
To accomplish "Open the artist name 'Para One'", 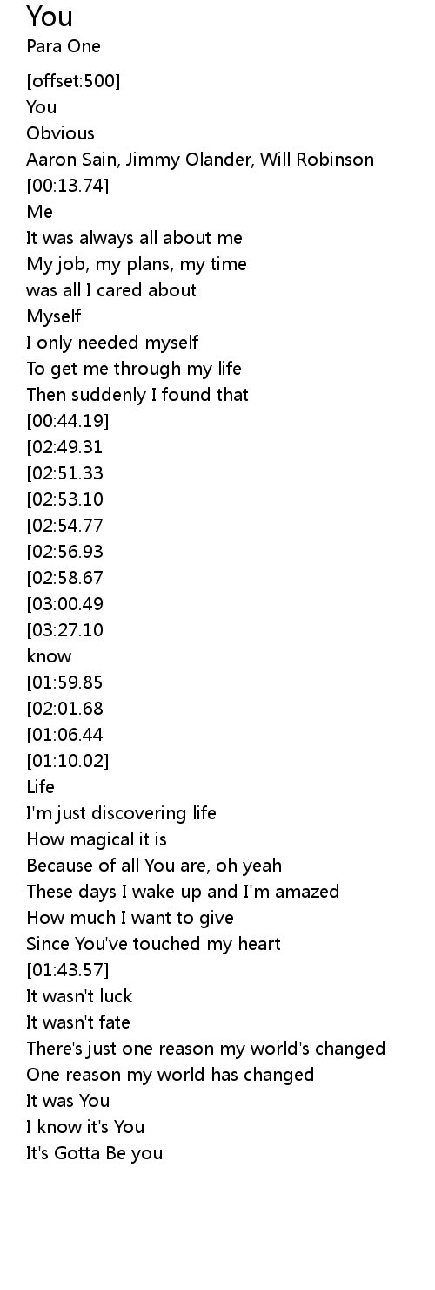I will pyautogui.click(x=64, y=46).
